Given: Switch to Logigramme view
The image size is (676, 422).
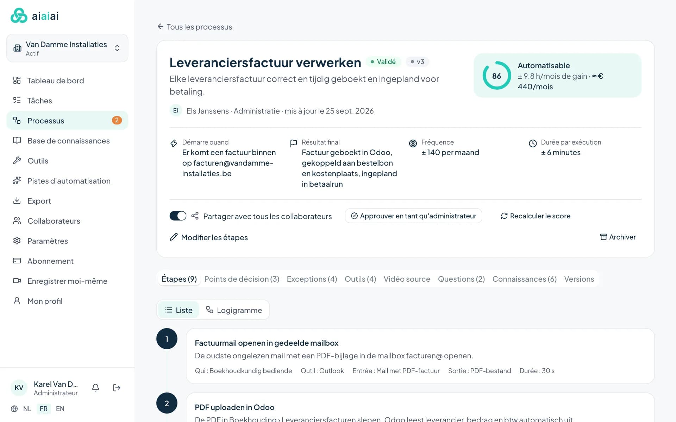Looking at the screenshot, I should click(x=234, y=310).
